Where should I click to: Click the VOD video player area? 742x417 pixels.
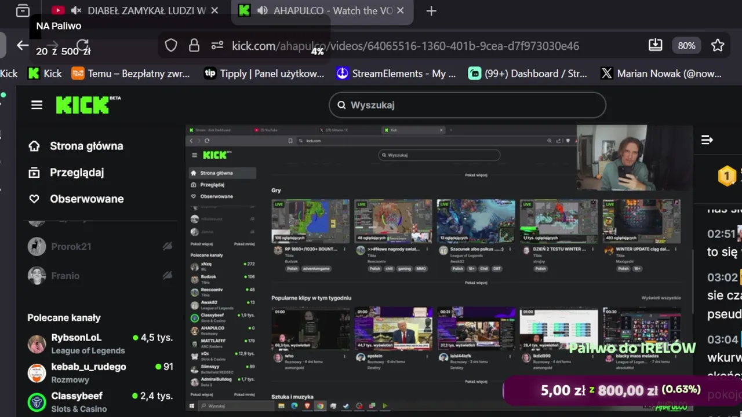pyautogui.click(x=439, y=268)
